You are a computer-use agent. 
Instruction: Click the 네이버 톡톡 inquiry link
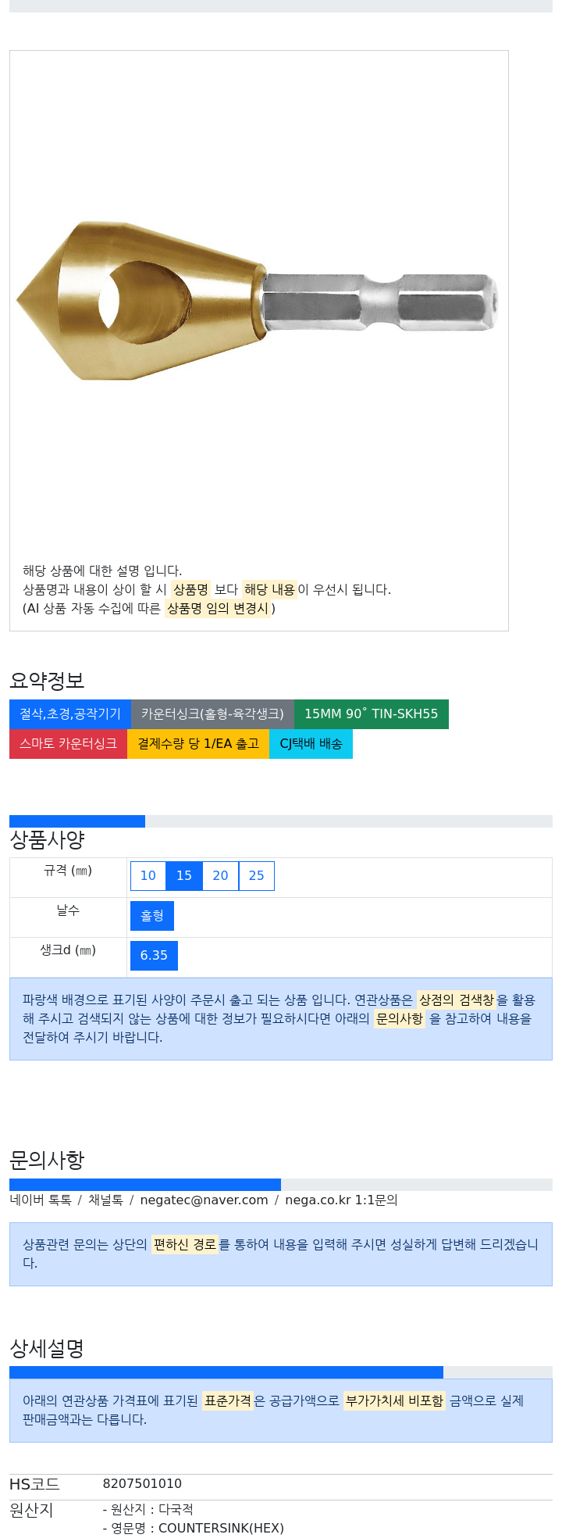pyautogui.click(x=41, y=1200)
